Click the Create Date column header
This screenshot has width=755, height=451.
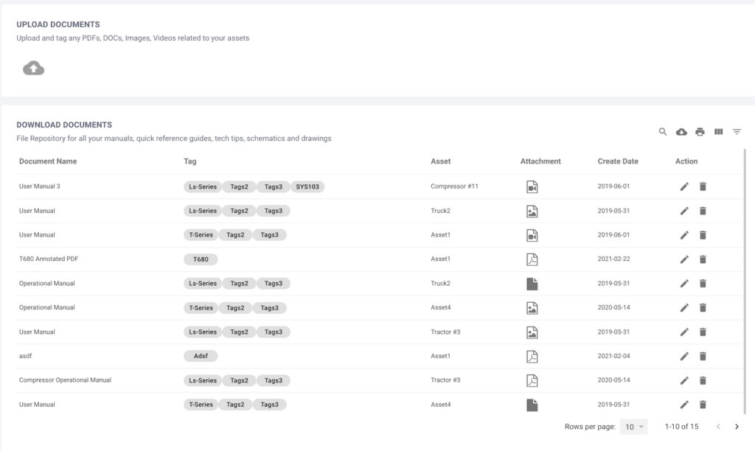tap(617, 161)
